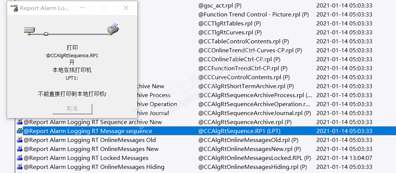This screenshot has height=173, width=396.
Task: Click the icon beside Locked Messages
Action: point(19,158)
